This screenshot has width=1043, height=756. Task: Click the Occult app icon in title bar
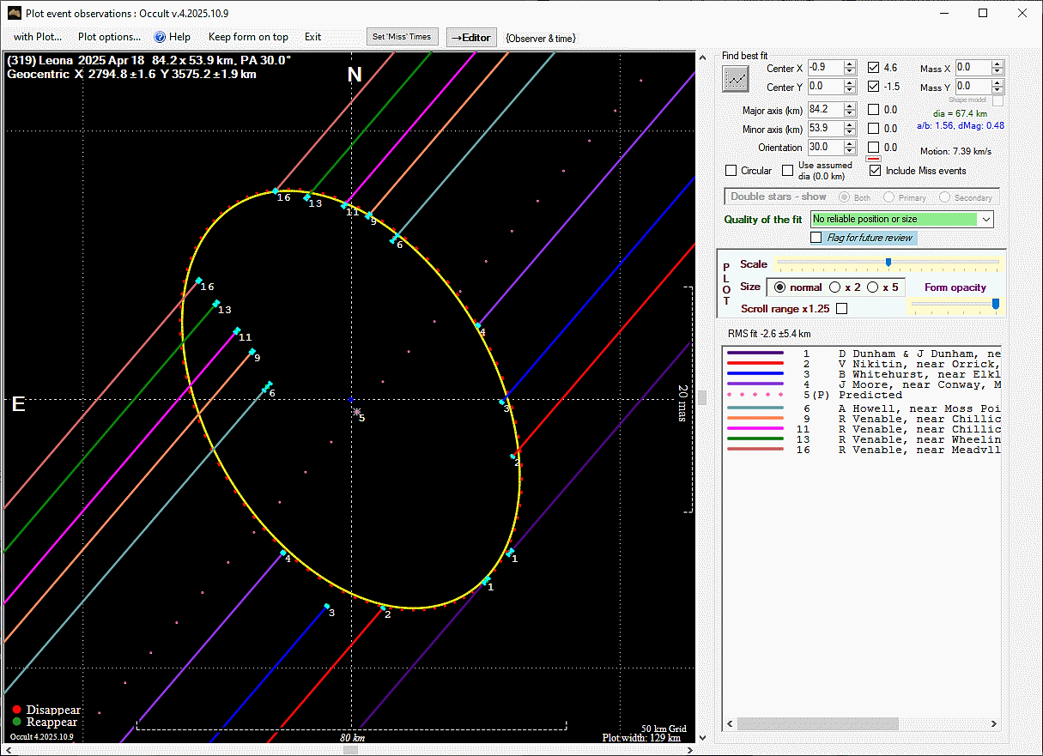14,14
